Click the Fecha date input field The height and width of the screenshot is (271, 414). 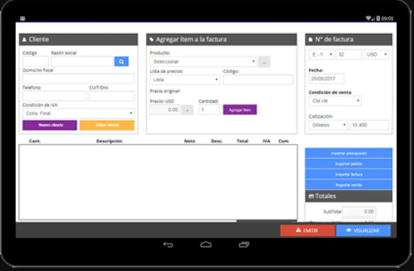coord(327,79)
